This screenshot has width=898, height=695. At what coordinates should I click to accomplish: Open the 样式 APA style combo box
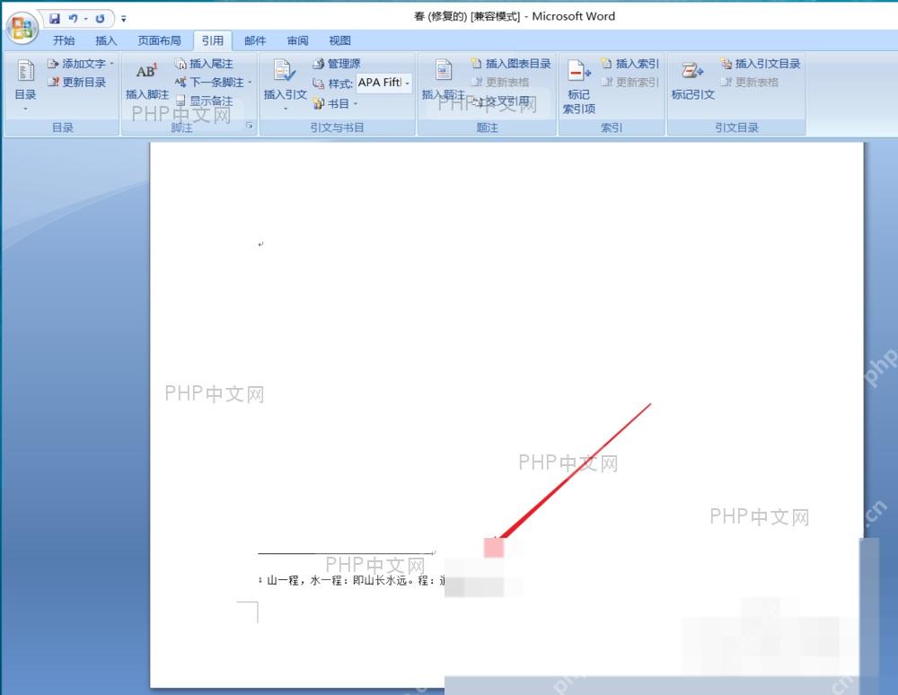383,83
